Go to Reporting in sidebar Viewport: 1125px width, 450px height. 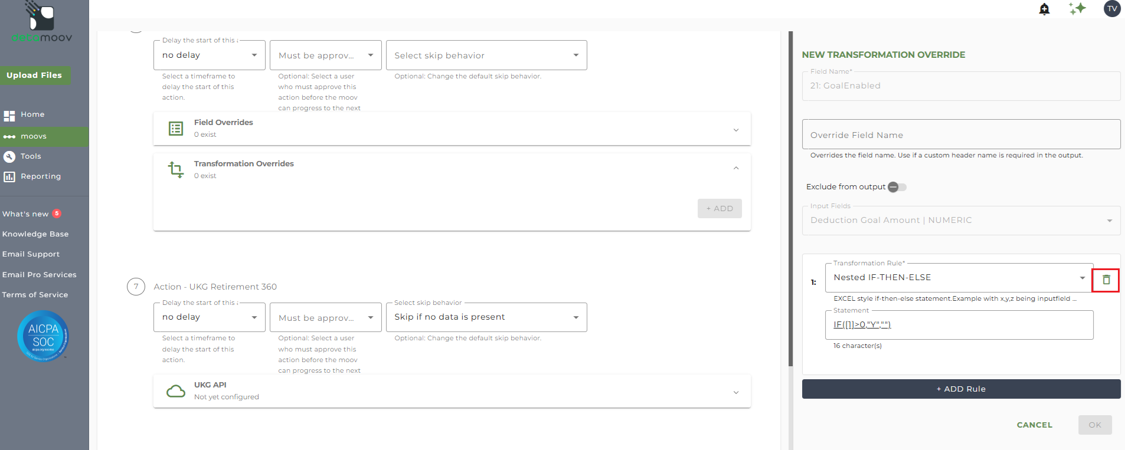click(x=40, y=176)
